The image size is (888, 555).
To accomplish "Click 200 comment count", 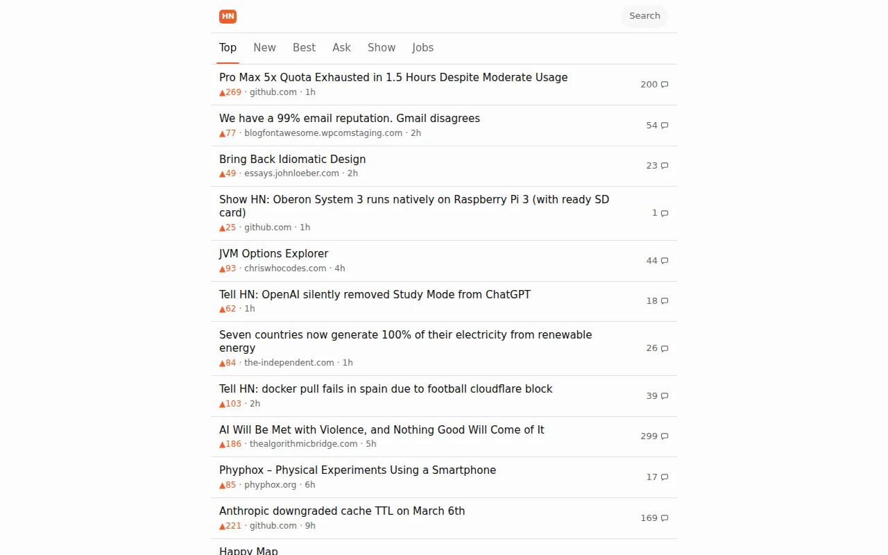I will (649, 85).
